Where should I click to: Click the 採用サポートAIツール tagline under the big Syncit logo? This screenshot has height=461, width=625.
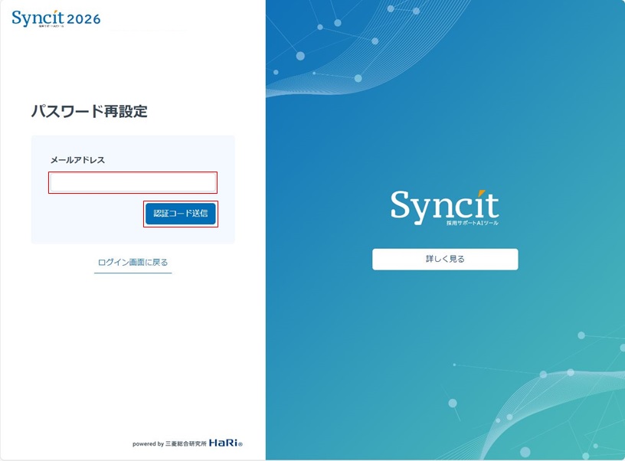473,221
